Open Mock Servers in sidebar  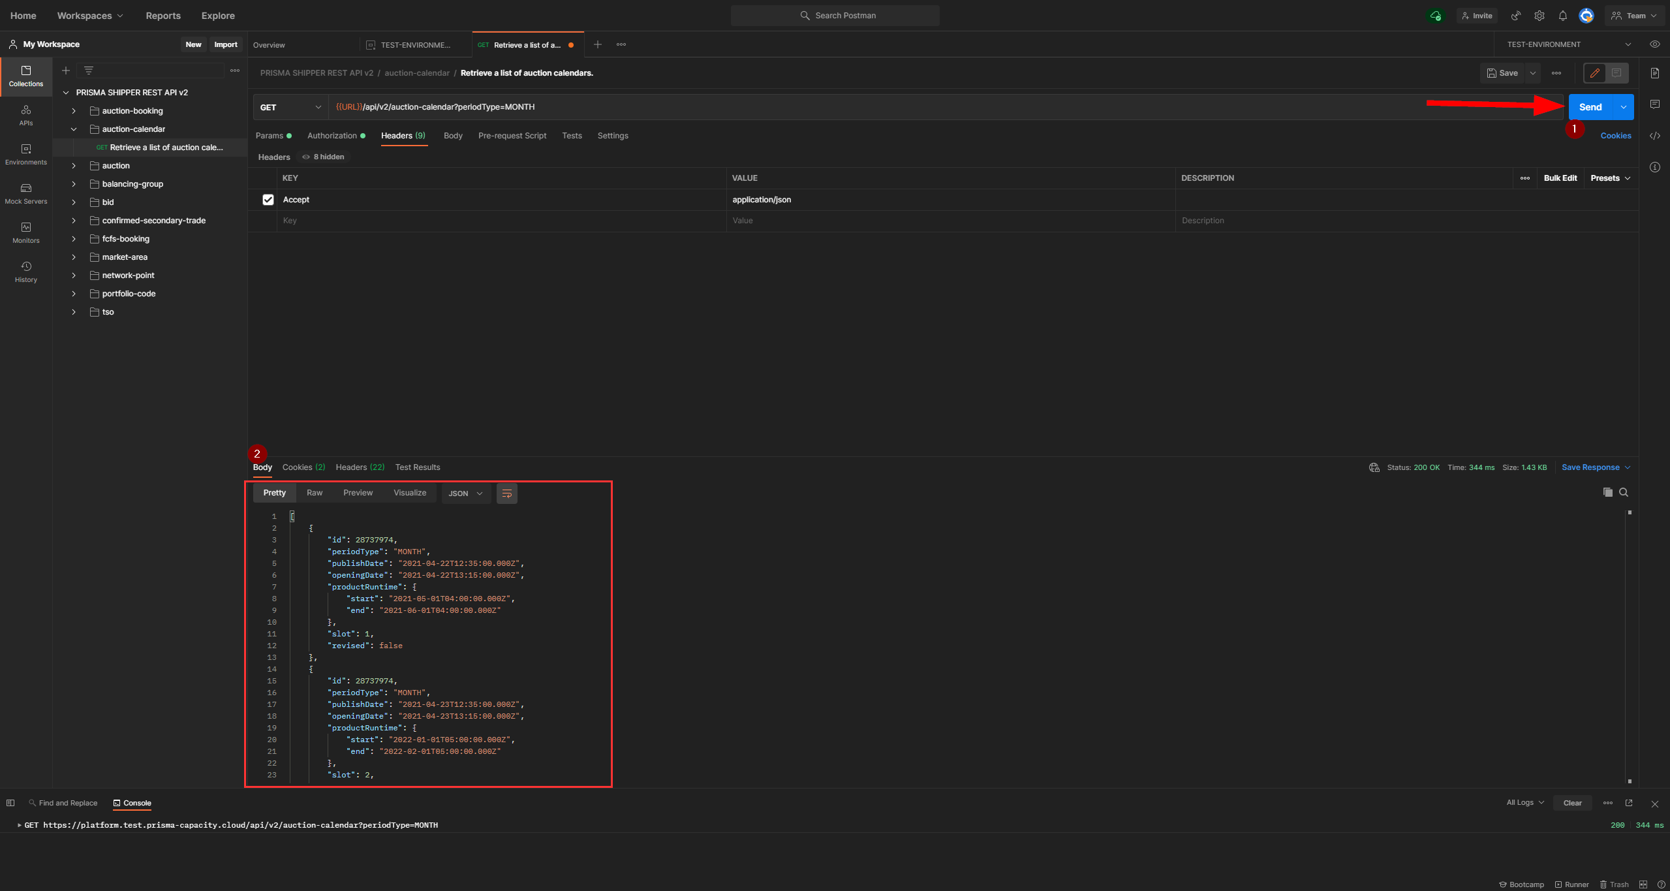pos(26,193)
